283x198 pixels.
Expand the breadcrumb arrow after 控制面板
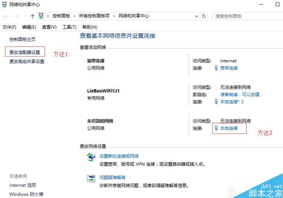(x=74, y=16)
